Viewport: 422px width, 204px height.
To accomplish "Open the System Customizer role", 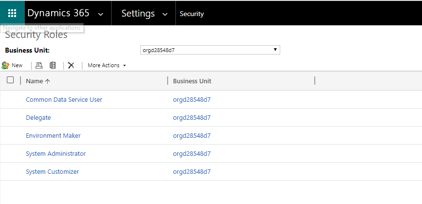I will (53, 171).
